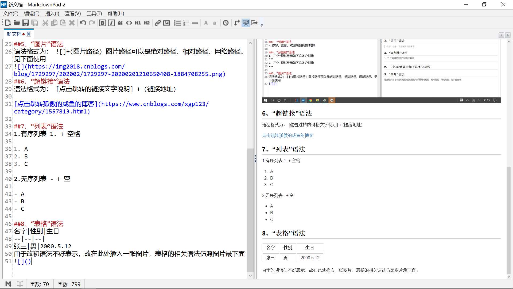Open a file using the folder icon
513x289 pixels.
point(17,23)
